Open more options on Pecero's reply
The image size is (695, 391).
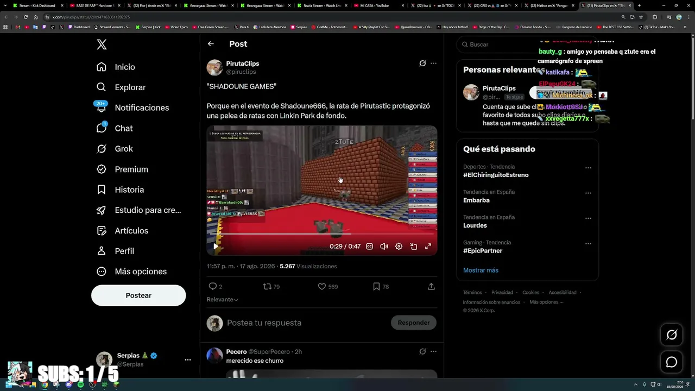click(433, 351)
